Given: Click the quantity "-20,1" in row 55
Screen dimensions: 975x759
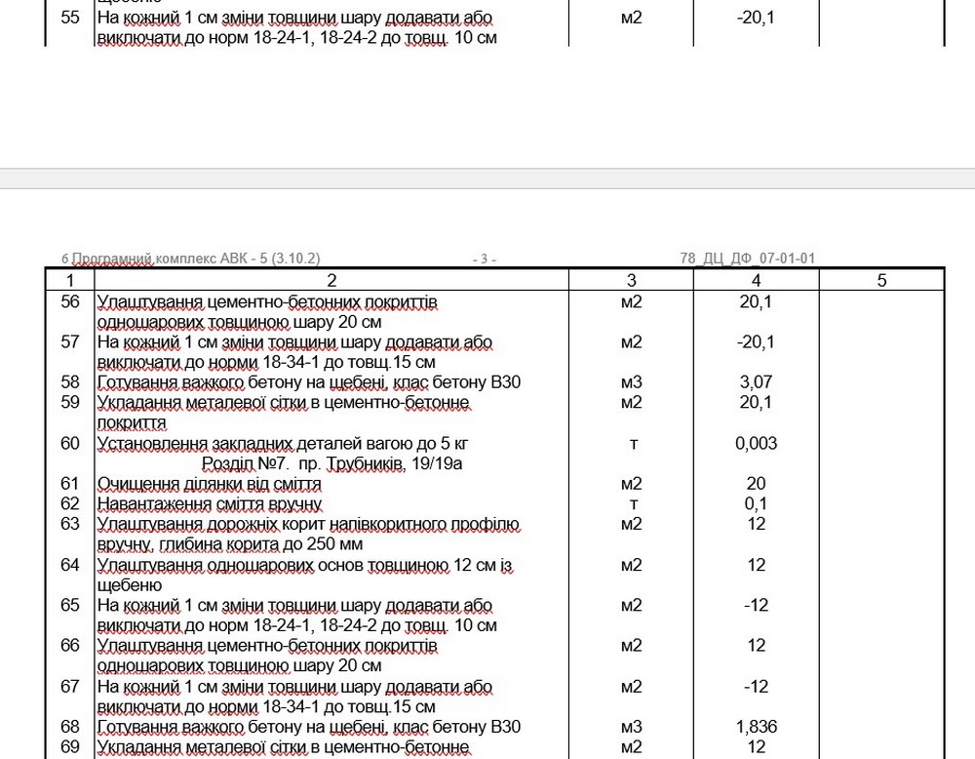Looking at the screenshot, I should pos(756,18).
